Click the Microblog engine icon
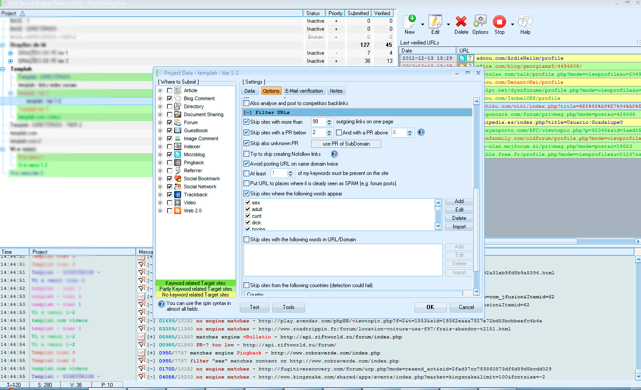This screenshot has width=641, height=390. tap(178, 154)
